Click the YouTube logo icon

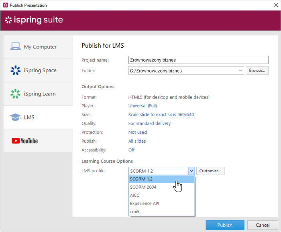point(24,141)
